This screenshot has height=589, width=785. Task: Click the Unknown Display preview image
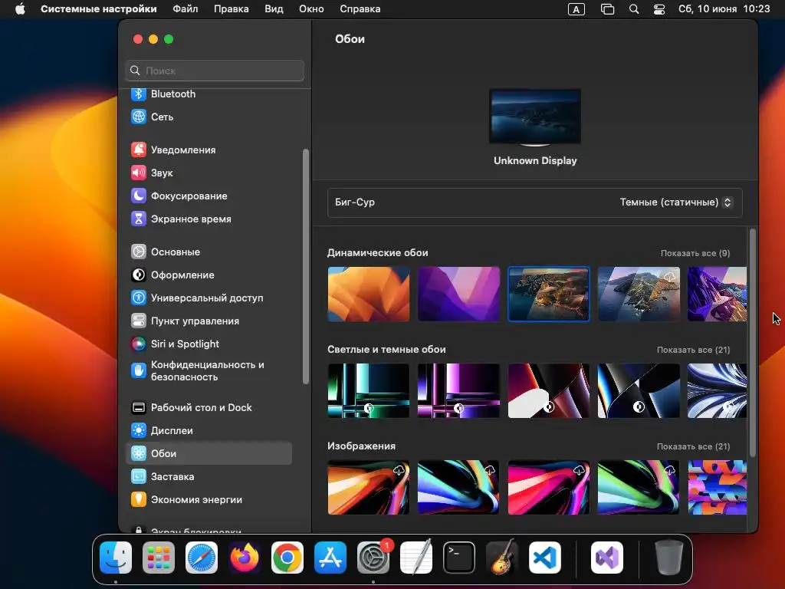click(535, 117)
